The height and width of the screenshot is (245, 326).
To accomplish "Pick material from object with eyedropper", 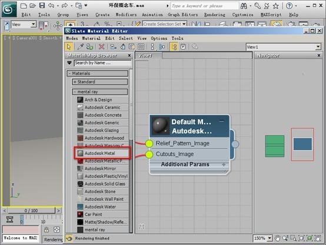I will coord(80,47).
